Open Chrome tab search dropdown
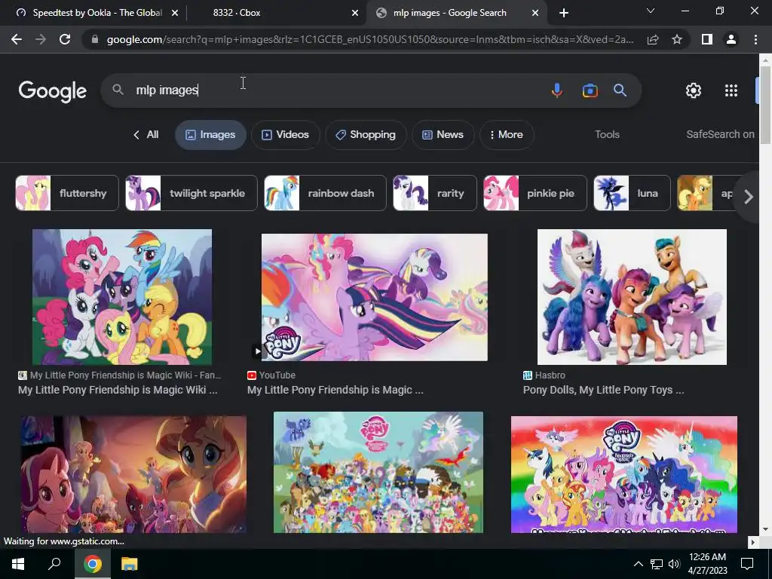 pos(651,11)
